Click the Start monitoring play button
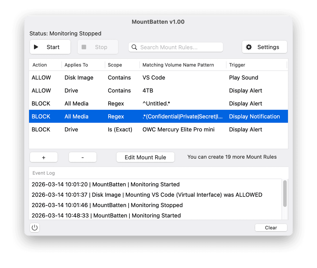317x268 pixels. tap(50, 47)
